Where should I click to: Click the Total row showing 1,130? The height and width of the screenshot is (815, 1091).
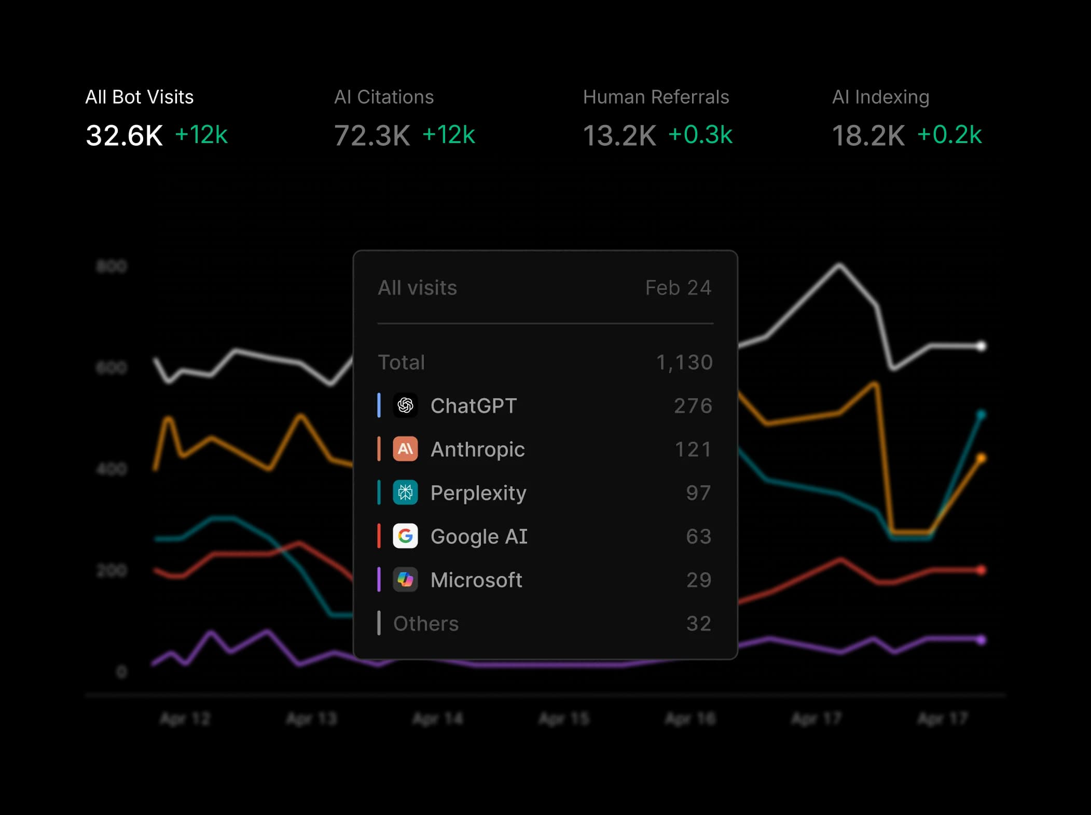coord(545,362)
